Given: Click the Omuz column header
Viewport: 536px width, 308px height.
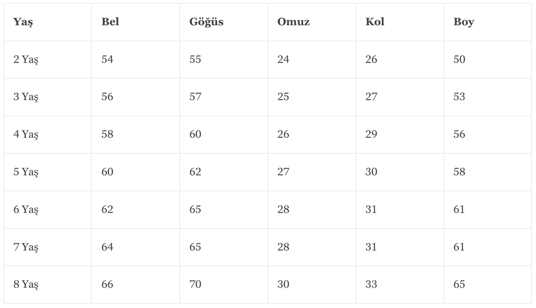Looking at the screenshot, I should pyautogui.click(x=293, y=21).
